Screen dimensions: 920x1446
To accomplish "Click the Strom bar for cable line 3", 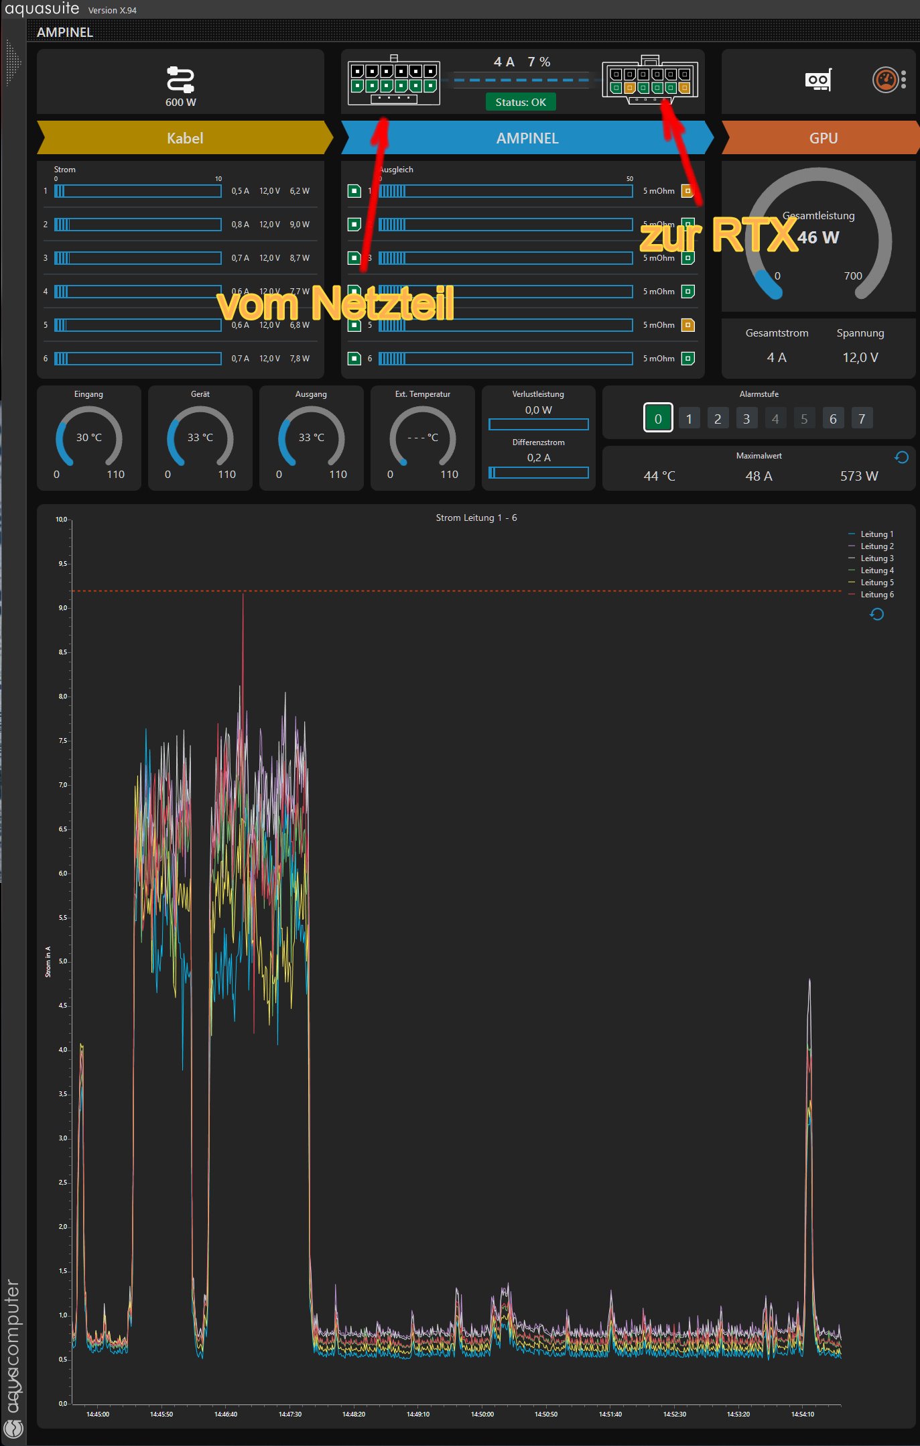I will (x=138, y=258).
